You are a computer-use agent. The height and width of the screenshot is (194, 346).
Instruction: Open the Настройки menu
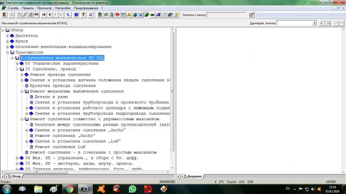pyautogui.click(x=63, y=8)
